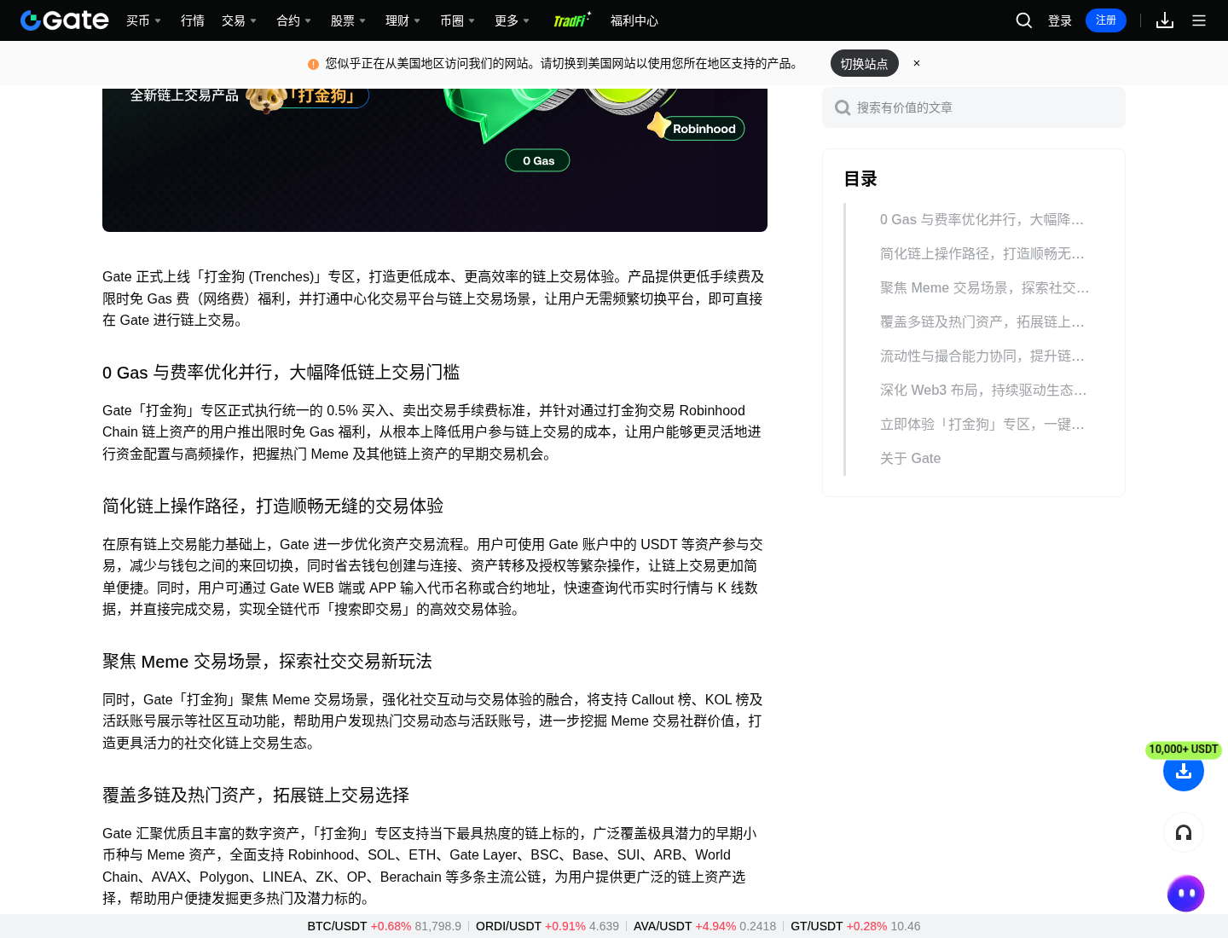Screen dimensions: 1228x938
Task: Expand the 合约 dropdown menu
Action: coord(293,20)
